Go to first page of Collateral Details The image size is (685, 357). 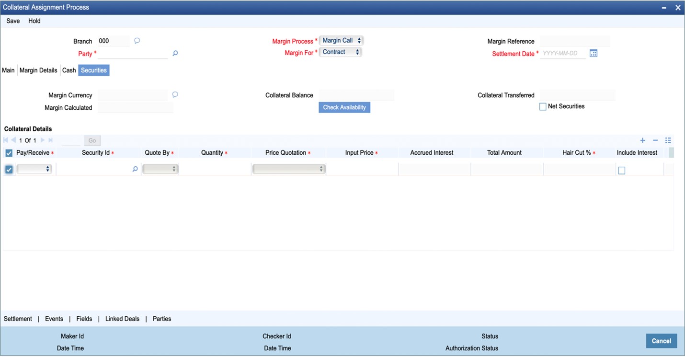tap(6, 140)
